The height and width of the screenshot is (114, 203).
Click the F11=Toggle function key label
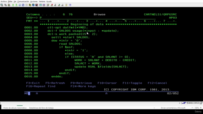coord(132,83)
